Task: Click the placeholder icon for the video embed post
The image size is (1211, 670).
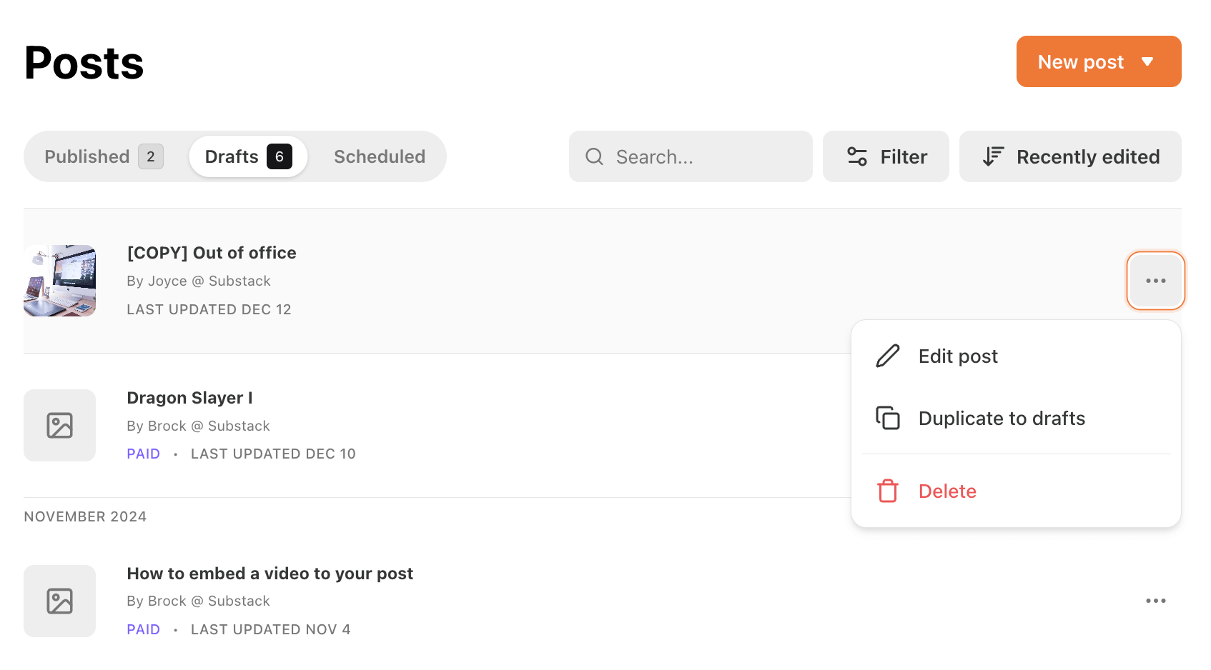Action: [59, 601]
